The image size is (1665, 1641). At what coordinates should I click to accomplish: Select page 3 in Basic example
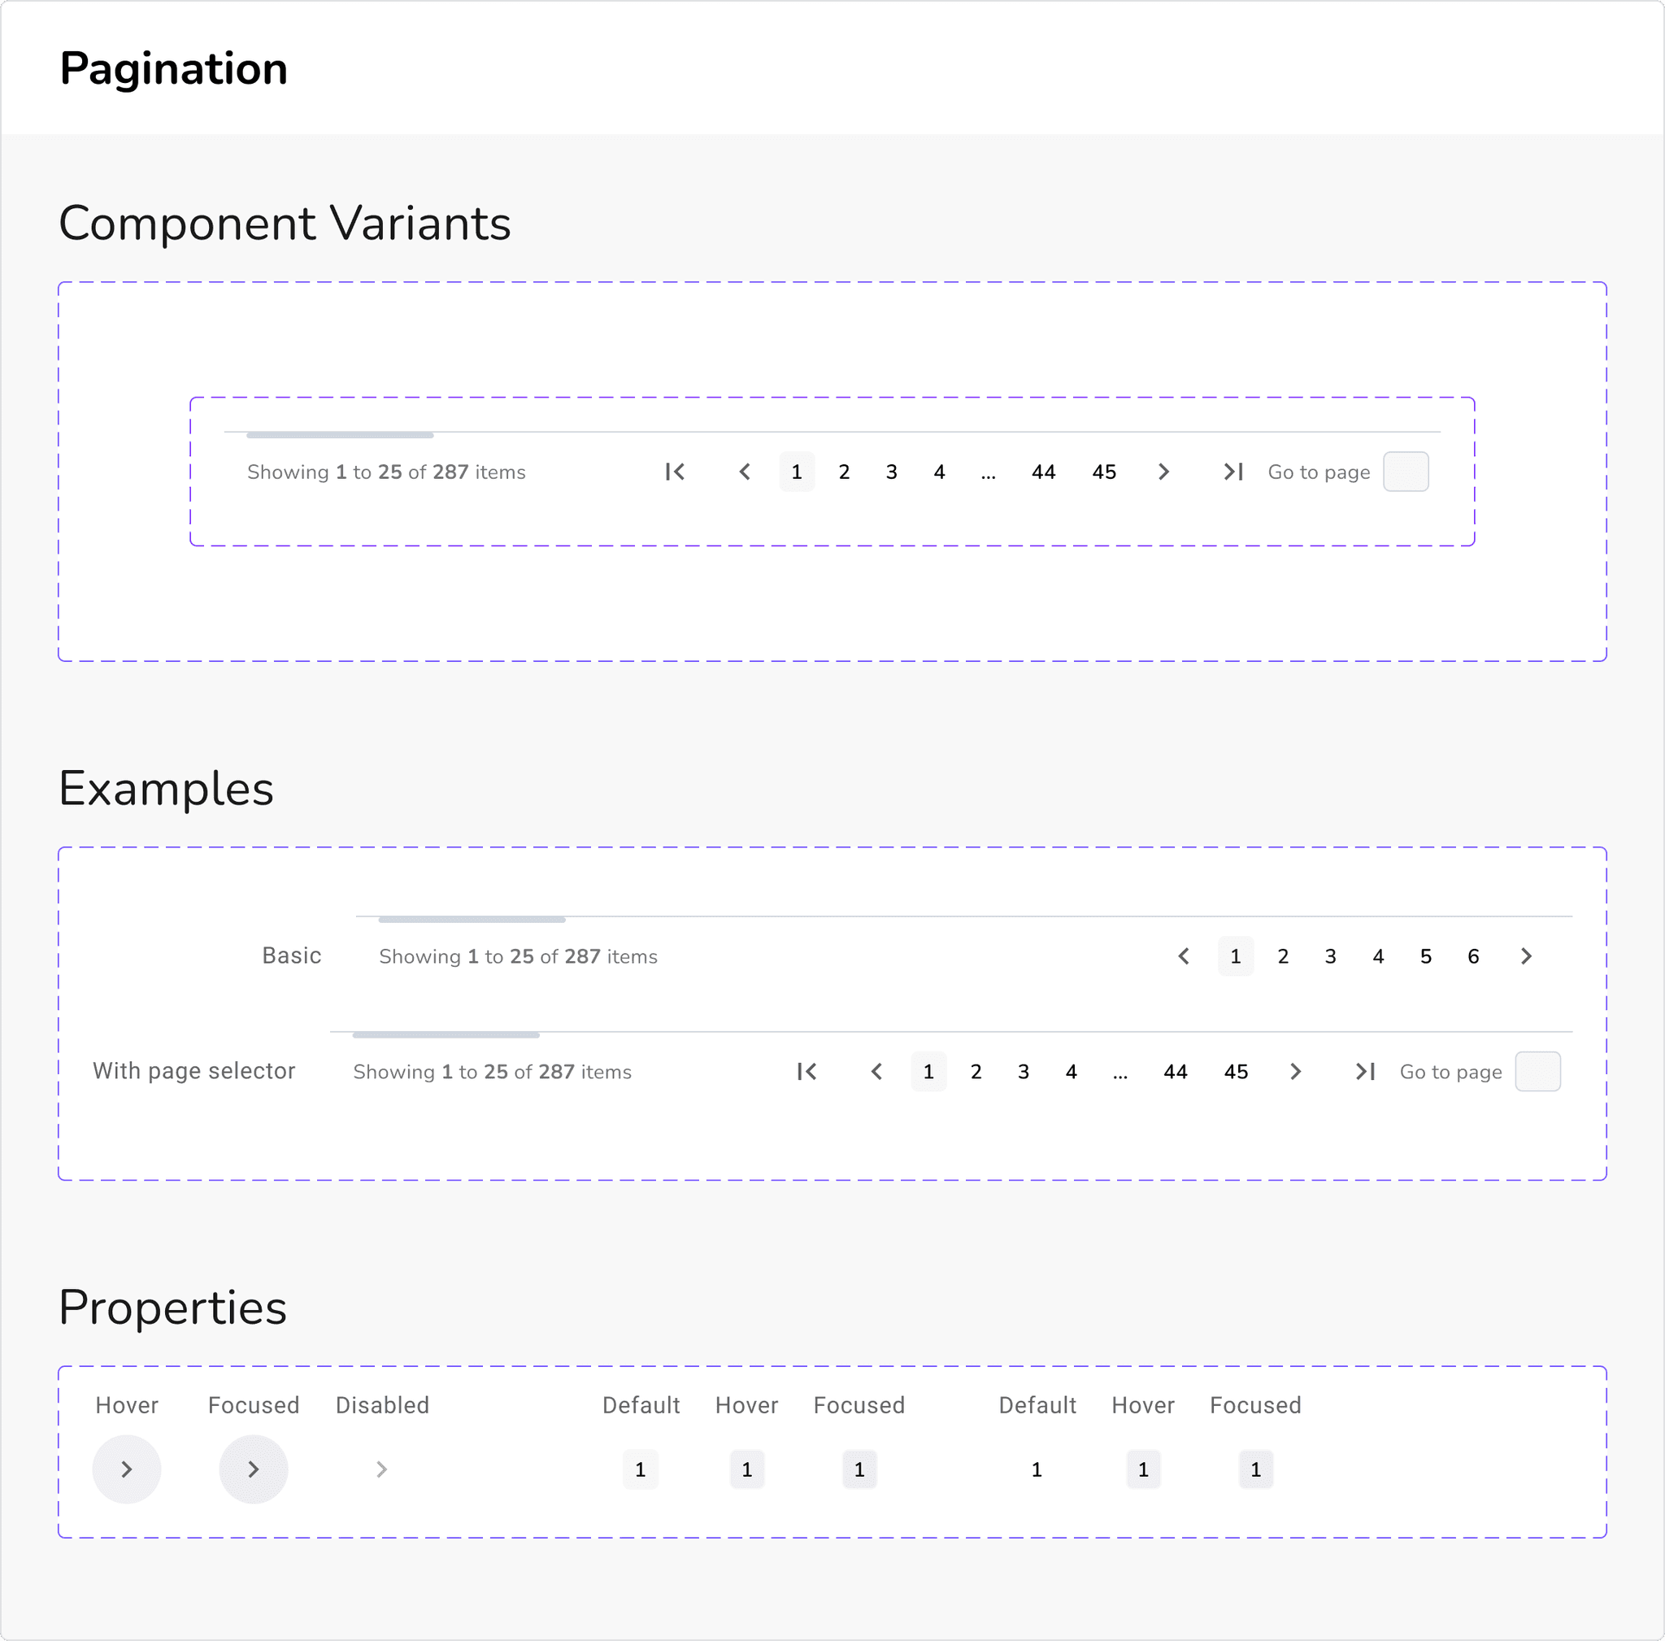(x=1331, y=955)
